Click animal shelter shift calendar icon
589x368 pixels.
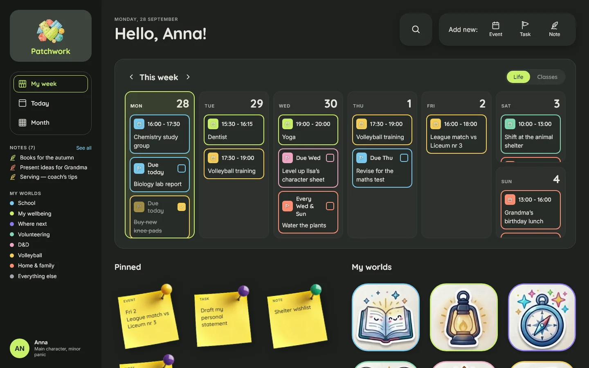click(510, 124)
